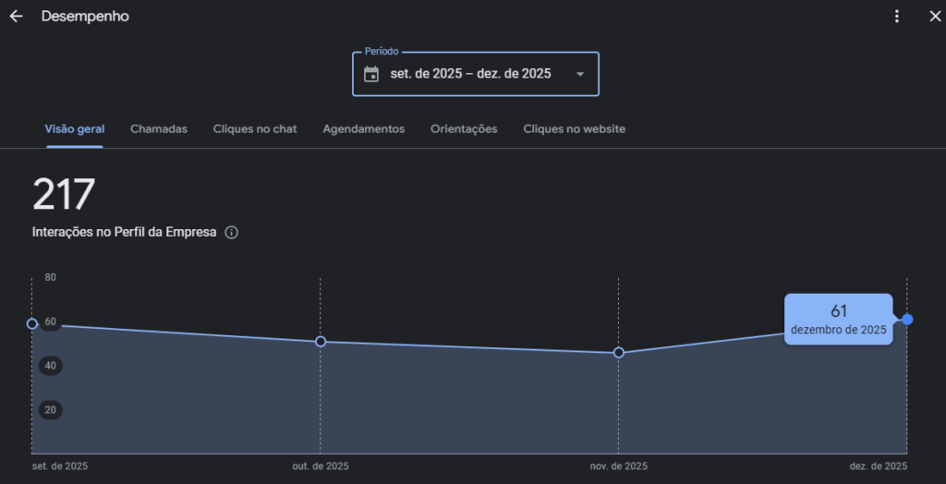This screenshot has width=946, height=484.
Task: Select the Agendamentos tab
Action: click(x=364, y=129)
